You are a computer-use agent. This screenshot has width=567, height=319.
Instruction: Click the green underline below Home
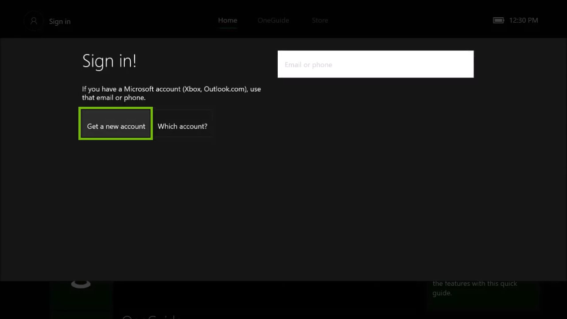click(227, 27)
